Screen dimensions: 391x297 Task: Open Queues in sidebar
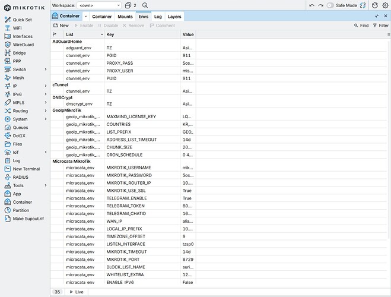tap(20, 127)
